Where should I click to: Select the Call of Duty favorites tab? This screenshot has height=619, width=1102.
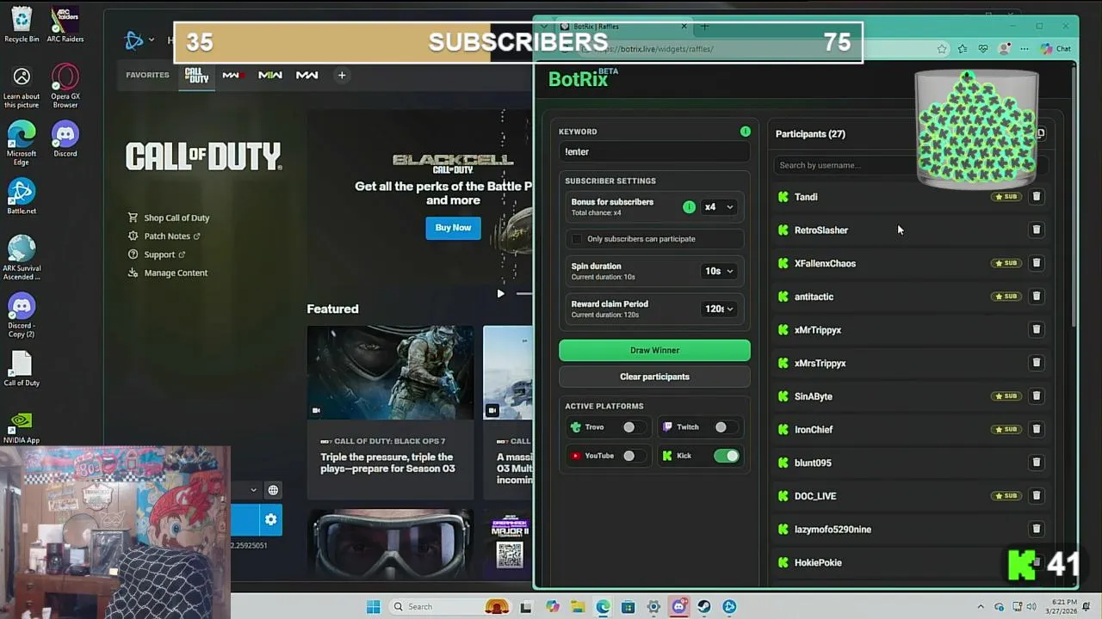197,76
